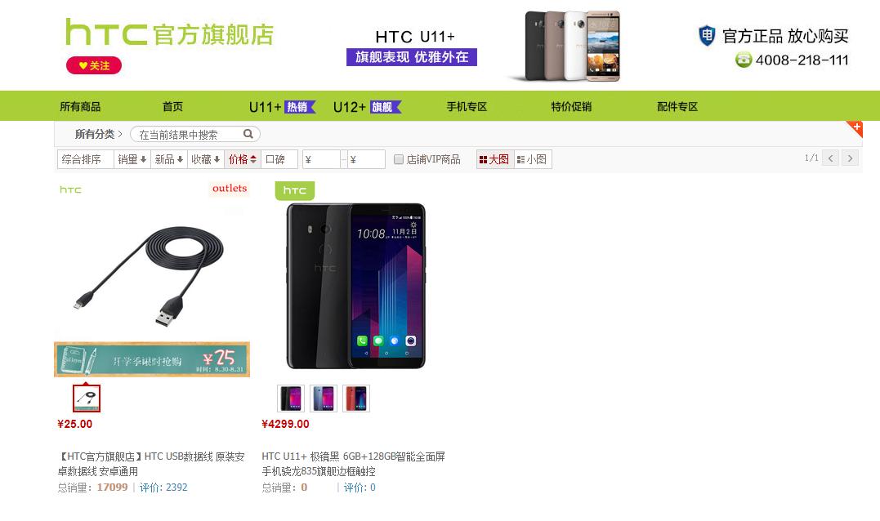Click the green HTC brand badge
880x521 pixels.
click(295, 190)
